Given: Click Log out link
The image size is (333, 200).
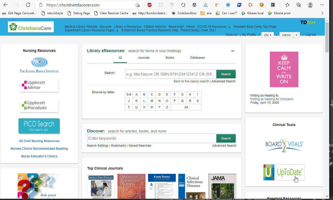Looking at the screenshot, I should click(311, 35).
